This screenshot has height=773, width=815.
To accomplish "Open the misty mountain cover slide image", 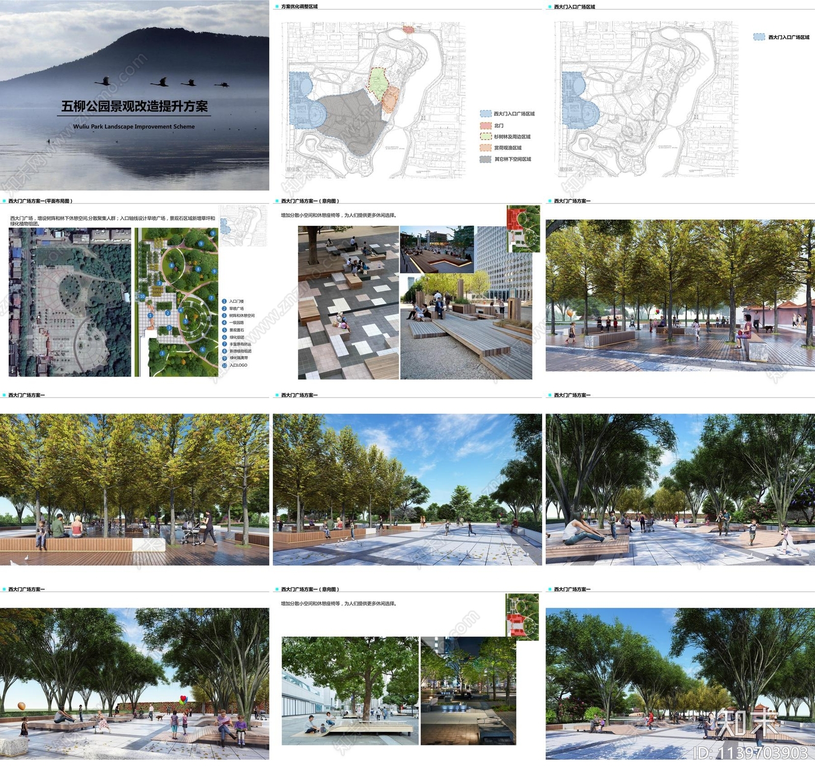I will point(134,95).
